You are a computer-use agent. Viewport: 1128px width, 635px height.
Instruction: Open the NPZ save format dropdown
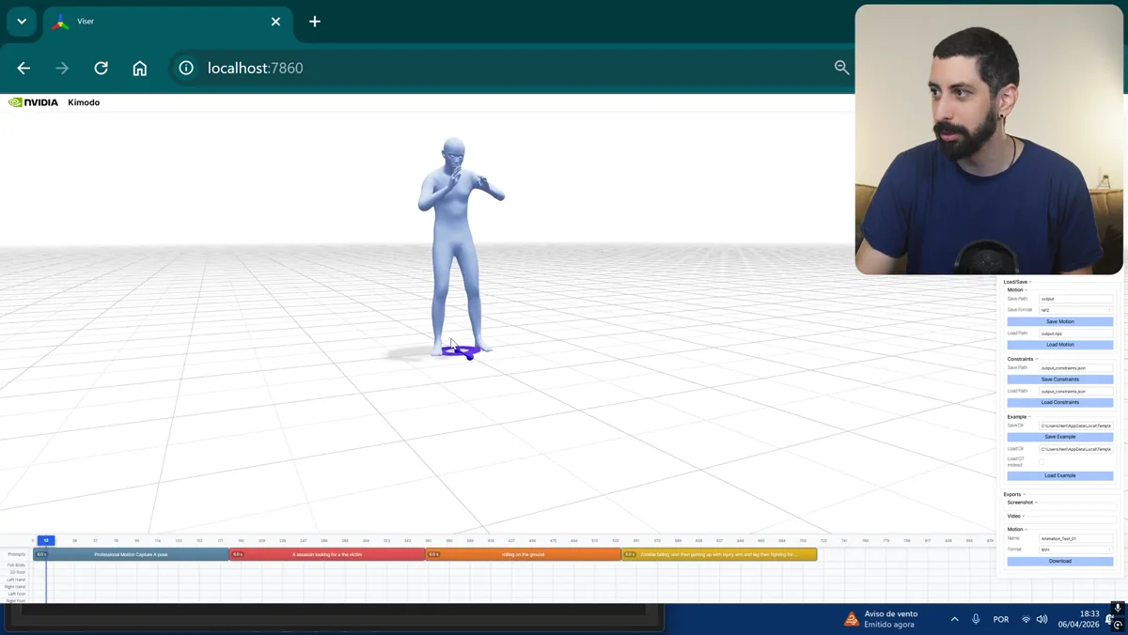coord(1076,310)
